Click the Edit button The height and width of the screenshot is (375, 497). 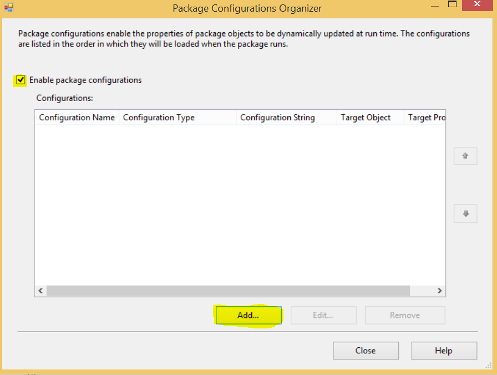[323, 315]
